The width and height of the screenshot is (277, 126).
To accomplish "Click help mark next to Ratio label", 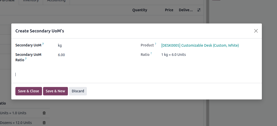I will click(x=151, y=54).
